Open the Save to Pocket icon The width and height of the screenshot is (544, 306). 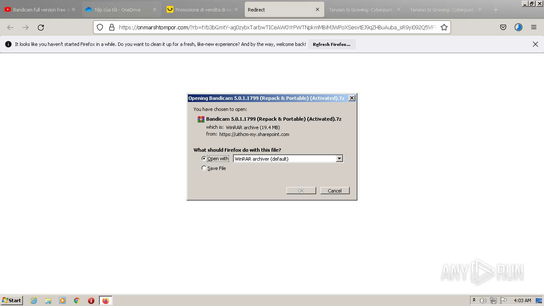tap(503, 27)
